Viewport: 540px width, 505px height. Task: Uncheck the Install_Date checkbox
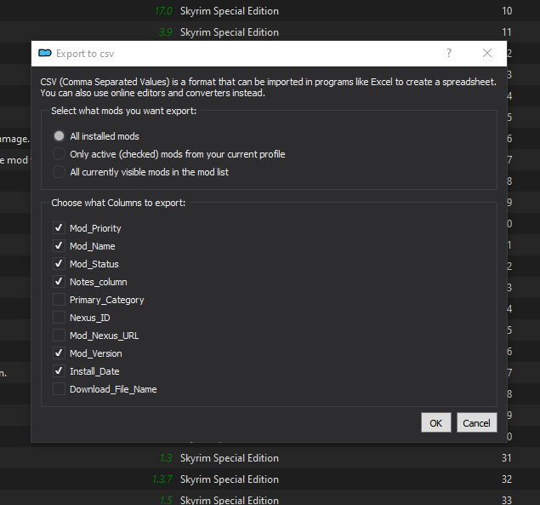pyautogui.click(x=59, y=371)
